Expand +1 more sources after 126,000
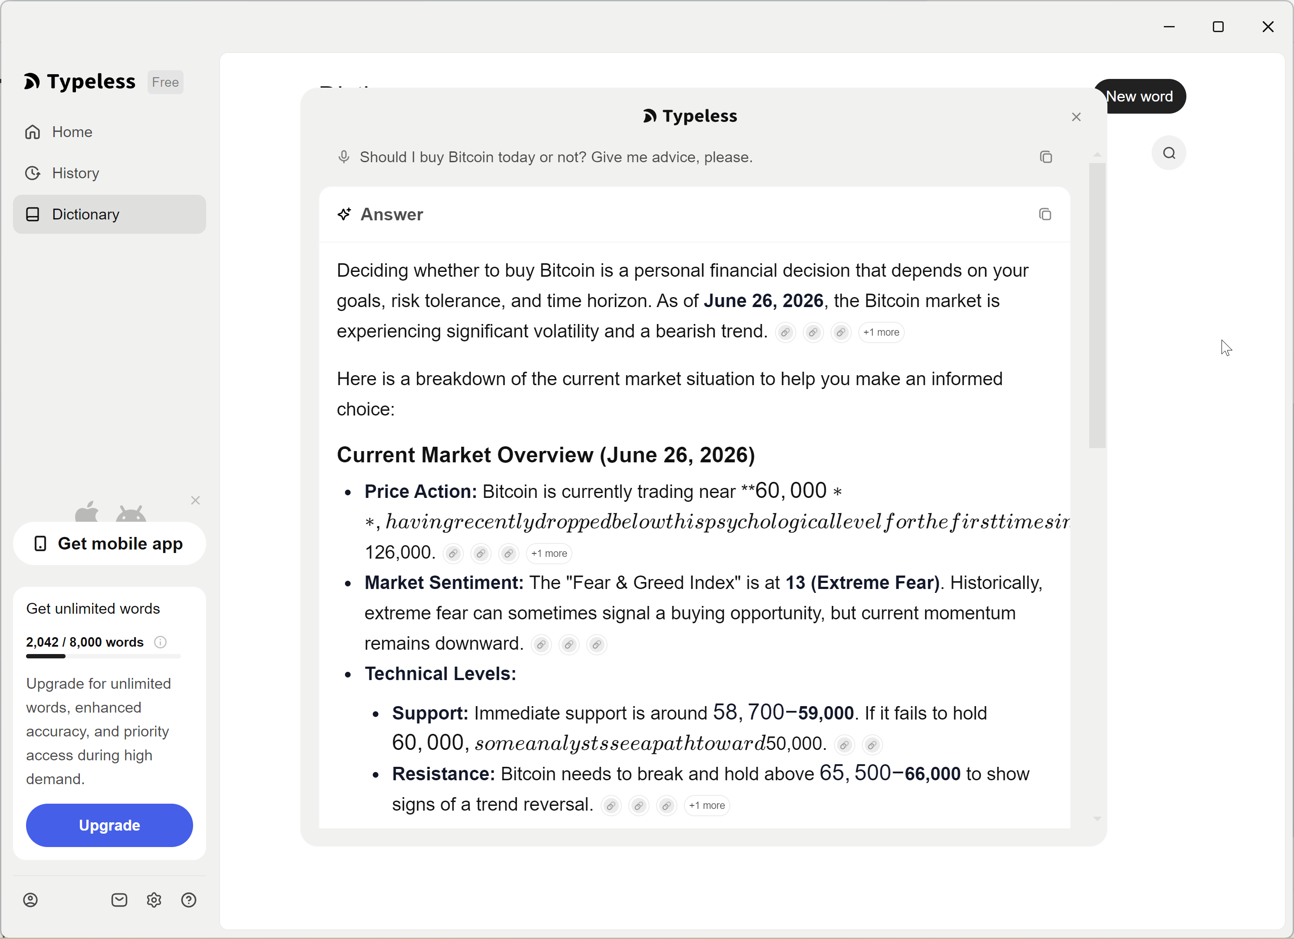1294x939 pixels. click(549, 553)
